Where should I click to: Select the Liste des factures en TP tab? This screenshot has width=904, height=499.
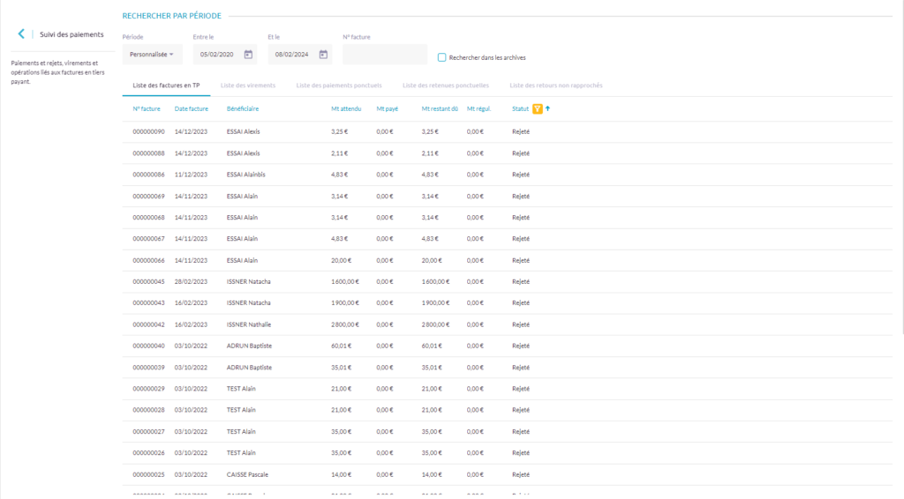[166, 86]
